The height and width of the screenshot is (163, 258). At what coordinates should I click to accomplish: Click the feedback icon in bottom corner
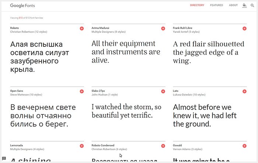pyautogui.click(x=4, y=159)
